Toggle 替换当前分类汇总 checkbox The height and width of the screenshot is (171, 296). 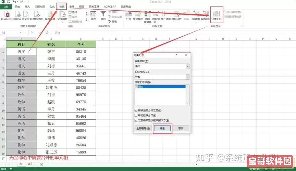tap(136, 110)
